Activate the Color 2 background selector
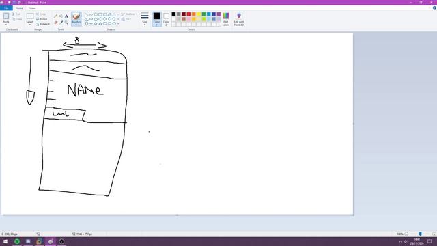Image resolution: width=437 pixels, height=246 pixels. click(166, 19)
